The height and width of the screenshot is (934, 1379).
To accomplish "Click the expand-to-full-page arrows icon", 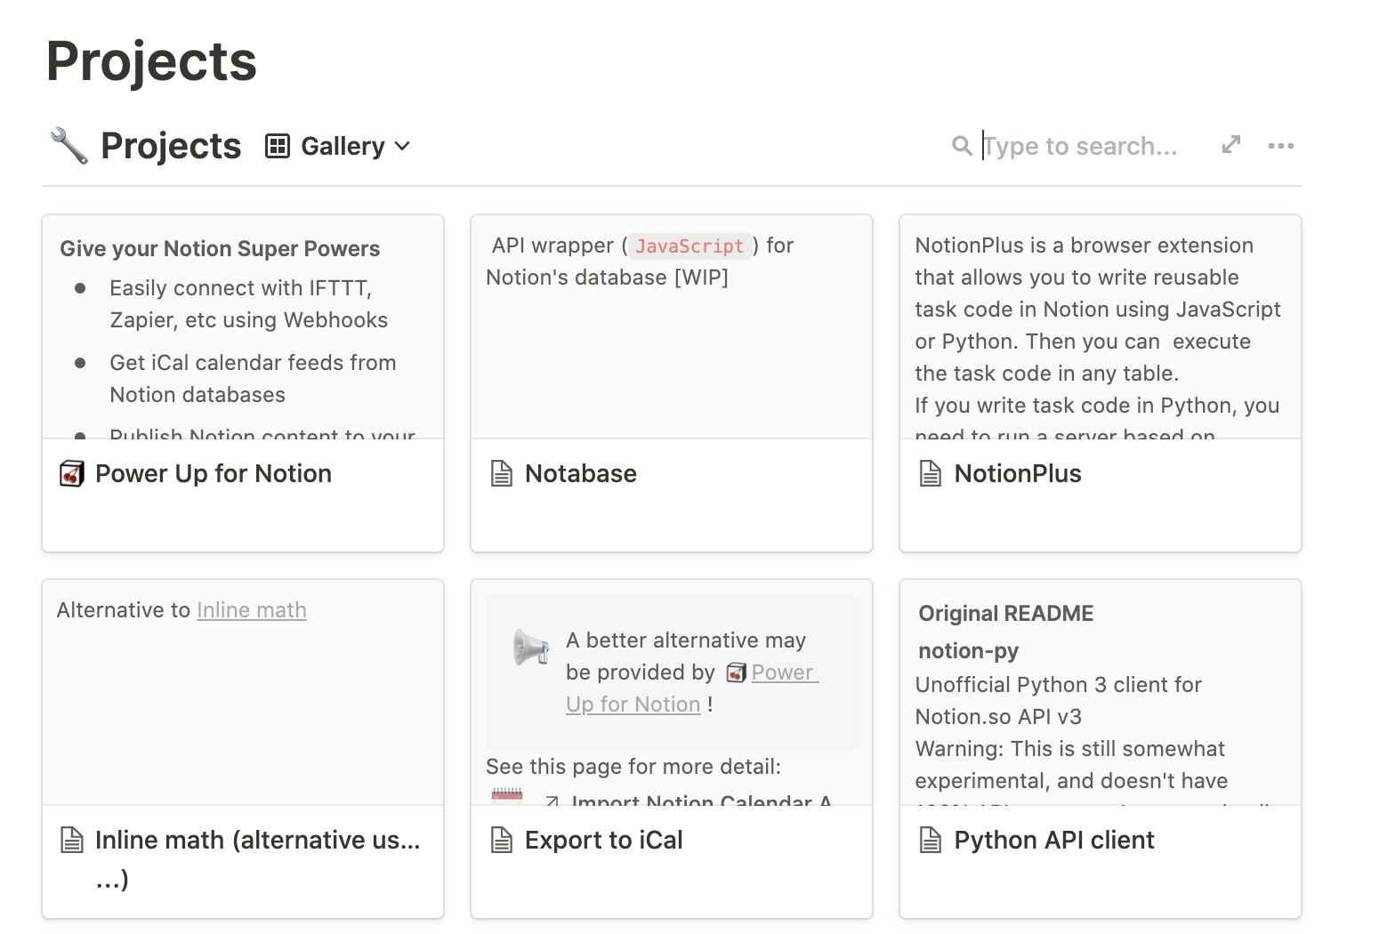I will point(1231,143).
